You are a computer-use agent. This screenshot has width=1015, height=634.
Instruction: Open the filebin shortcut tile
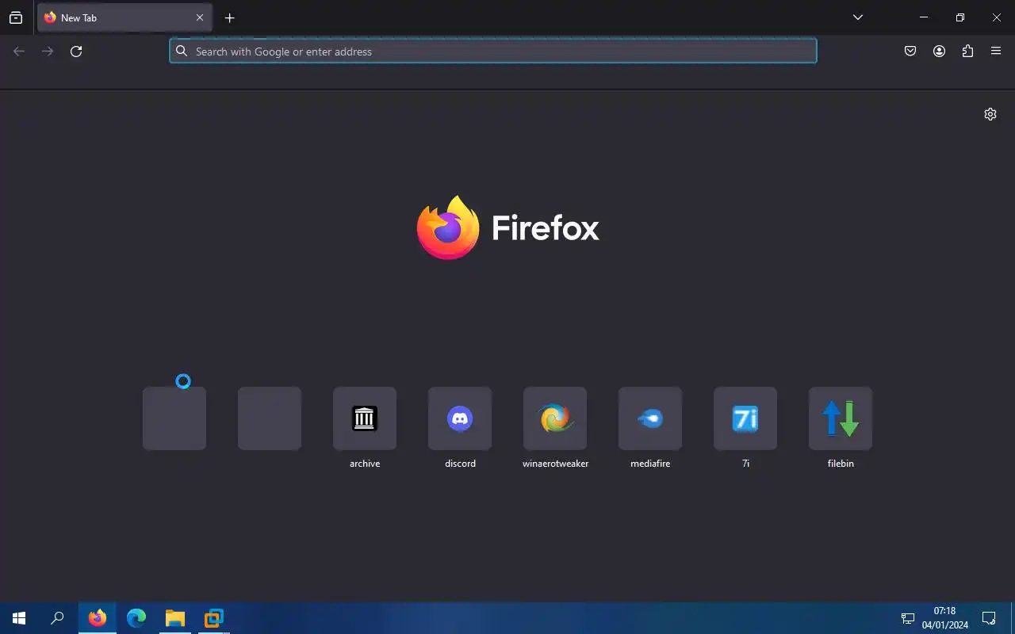coord(841,418)
